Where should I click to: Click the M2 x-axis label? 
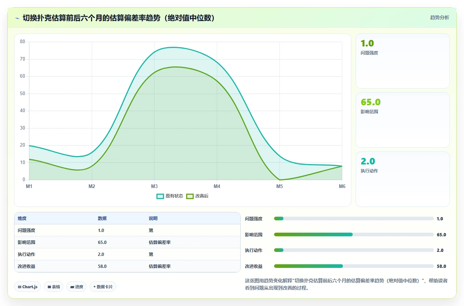click(x=92, y=186)
